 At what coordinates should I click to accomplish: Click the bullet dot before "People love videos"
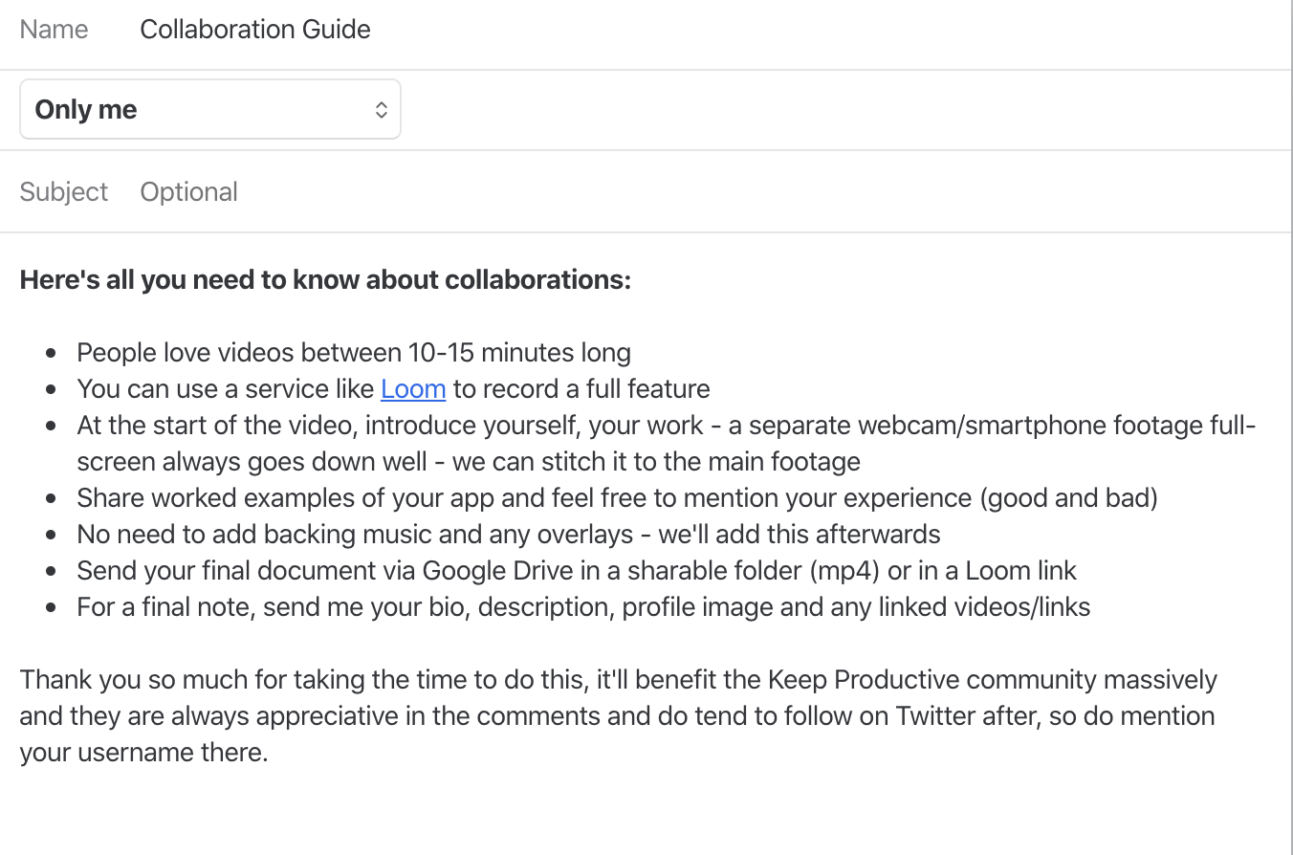[52, 354]
